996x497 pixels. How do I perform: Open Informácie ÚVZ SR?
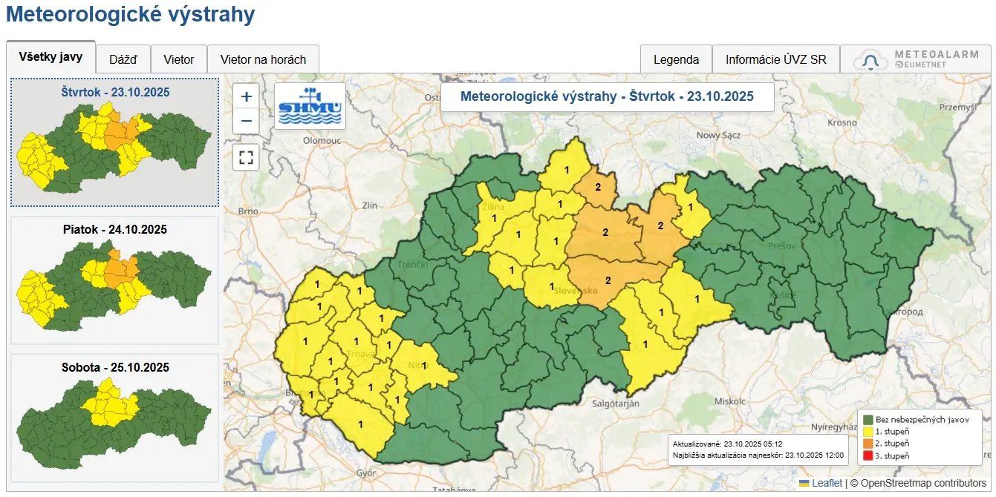tap(775, 59)
